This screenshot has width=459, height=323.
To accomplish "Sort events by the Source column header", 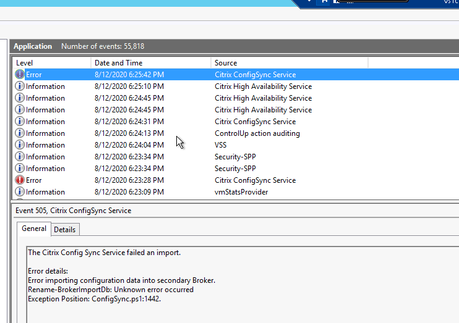I will (290, 63).
